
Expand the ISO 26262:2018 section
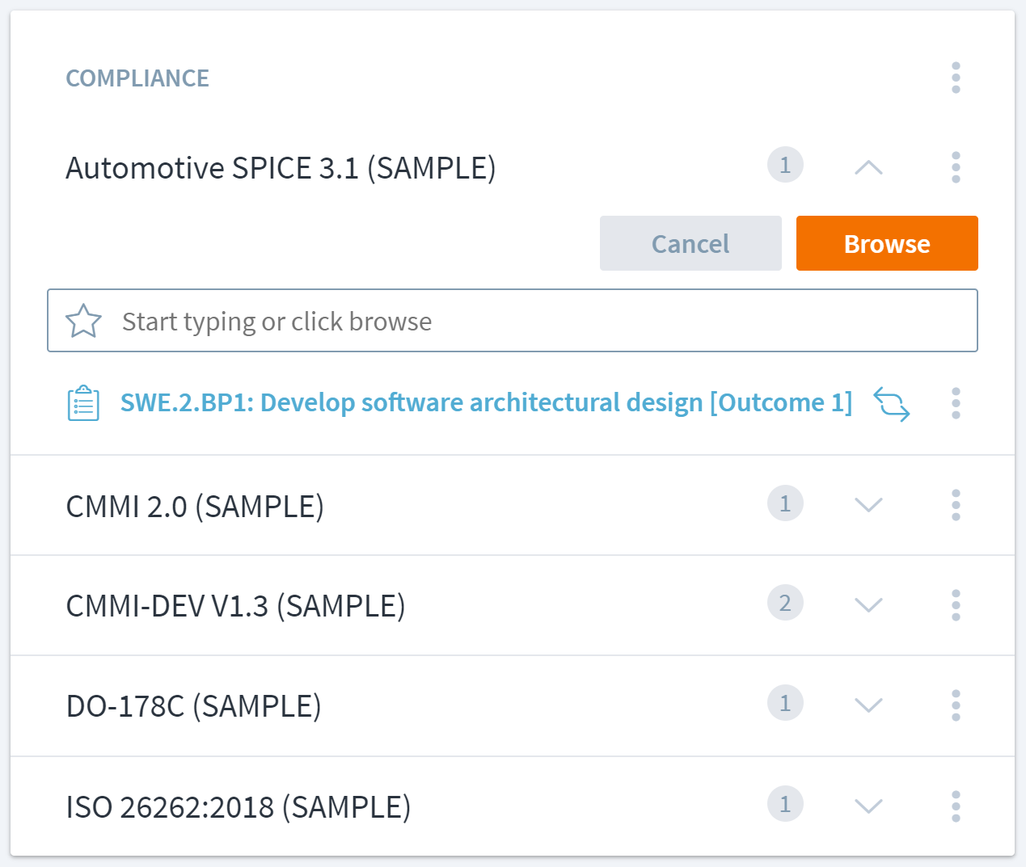point(868,806)
